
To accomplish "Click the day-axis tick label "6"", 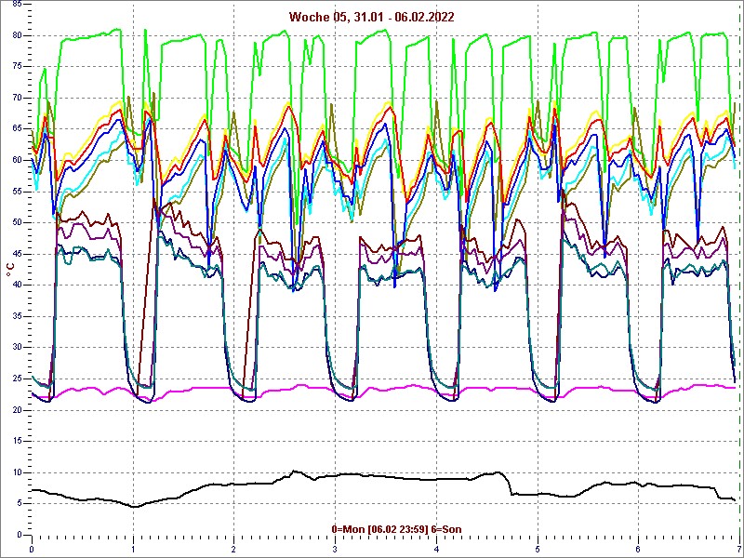I will tap(638, 550).
